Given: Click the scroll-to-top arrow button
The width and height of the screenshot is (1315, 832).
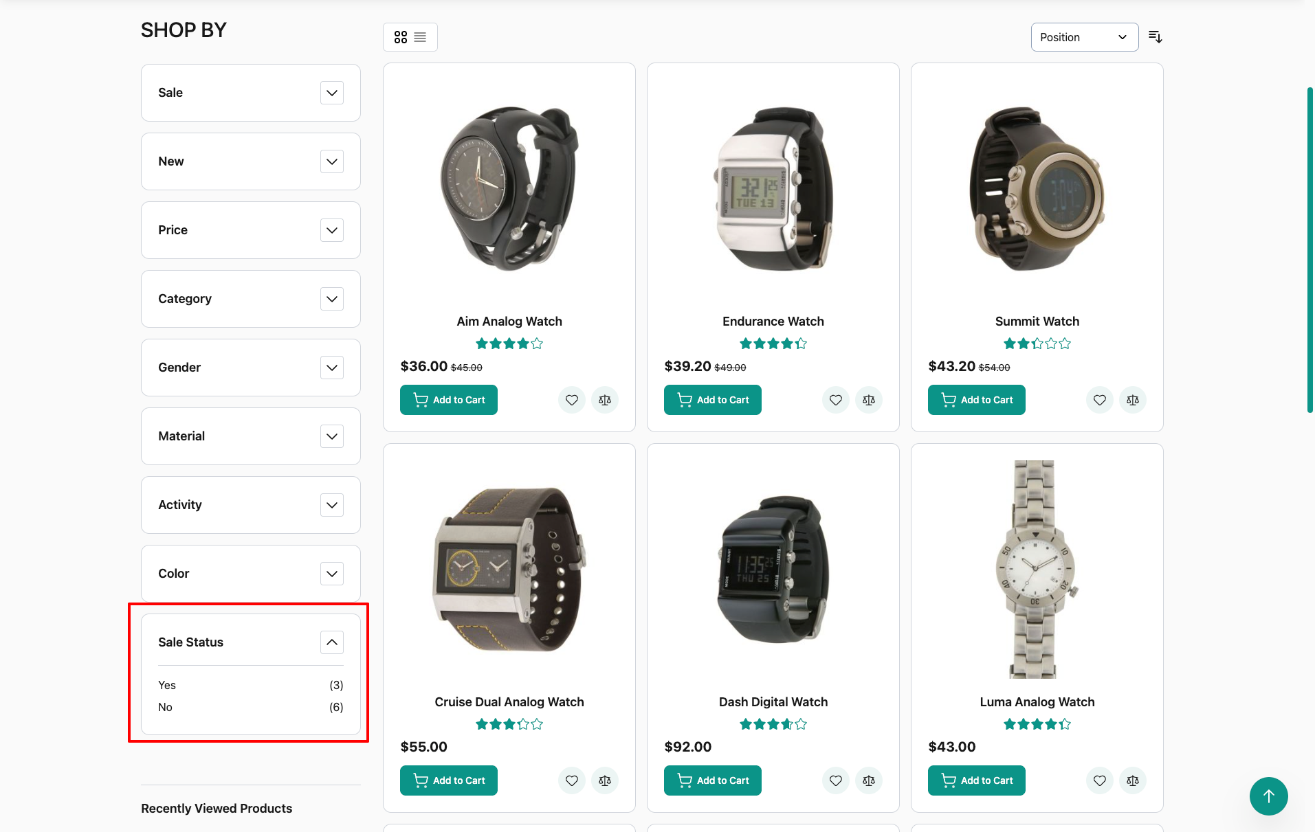Looking at the screenshot, I should [x=1268, y=796].
